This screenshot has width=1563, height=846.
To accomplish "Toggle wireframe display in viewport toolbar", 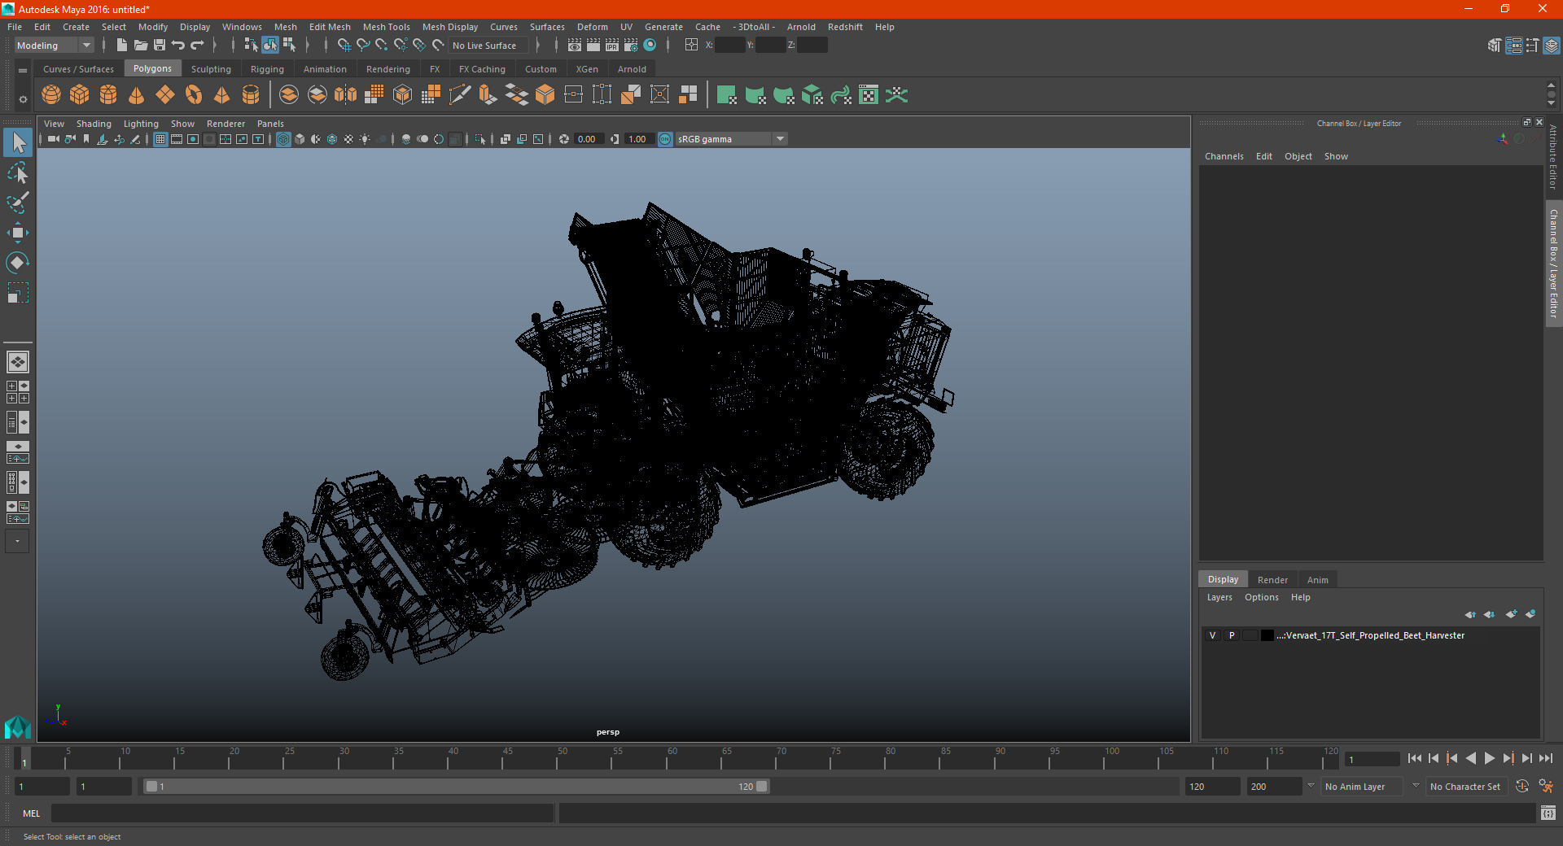I will pyautogui.click(x=283, y=139).
